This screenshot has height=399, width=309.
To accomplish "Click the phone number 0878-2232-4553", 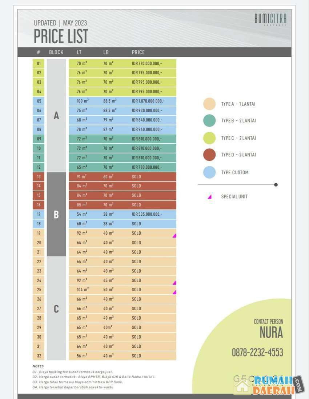I will coord(257,352).
